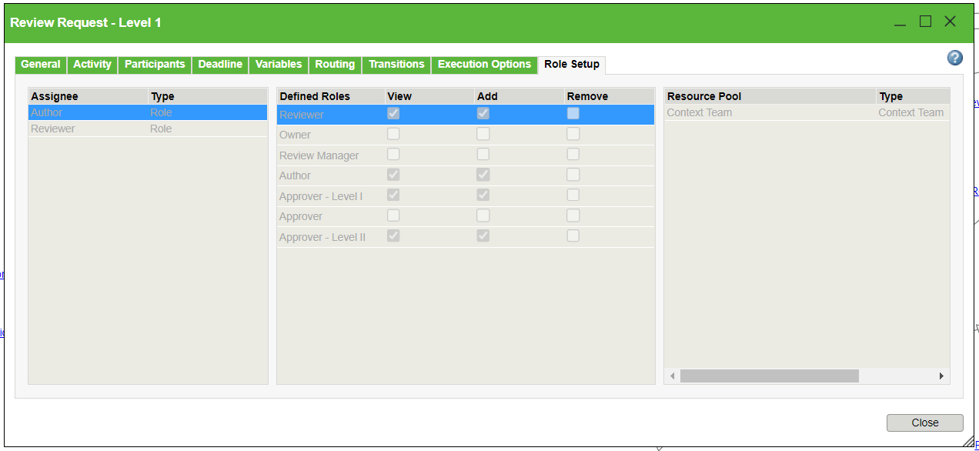Switch to the Routing tab
Image resolution: width=979 pixels, height=451 pixels.
[x=335, y=65]
